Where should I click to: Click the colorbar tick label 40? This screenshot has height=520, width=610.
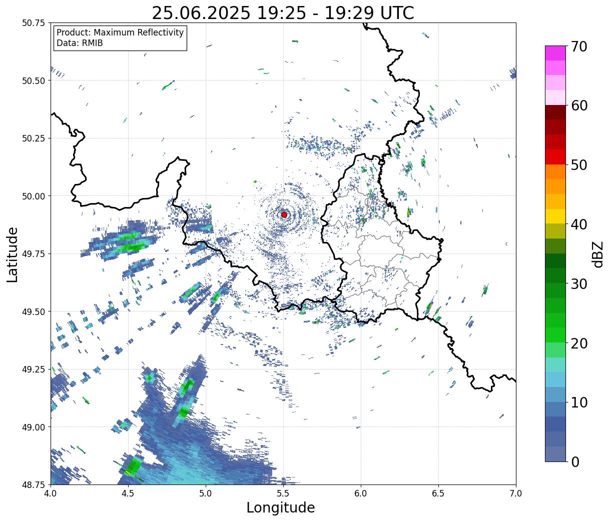[579, 224]
